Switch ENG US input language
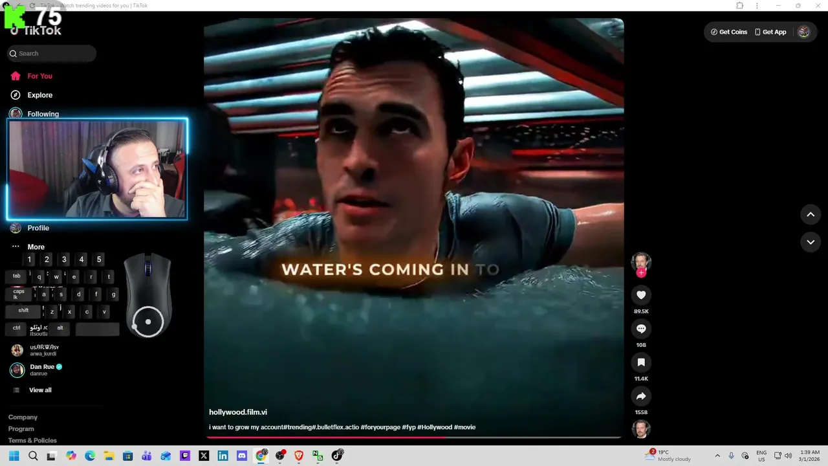Viewport: 828px width, 466px height. (761, 456)
